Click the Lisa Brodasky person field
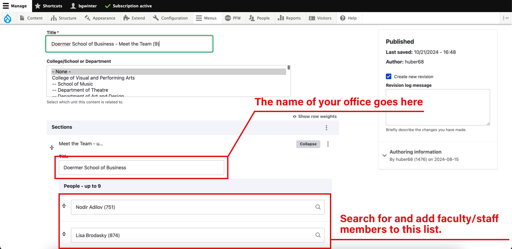Viewport: 512px width, 249px height. pyautogui.click(x=198, y=235)
